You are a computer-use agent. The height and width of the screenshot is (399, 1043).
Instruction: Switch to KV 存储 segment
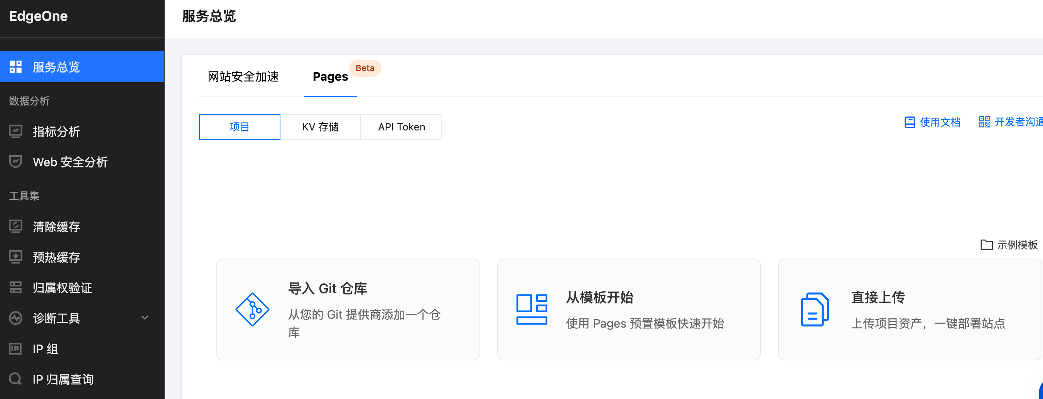[x=320, y=127]
